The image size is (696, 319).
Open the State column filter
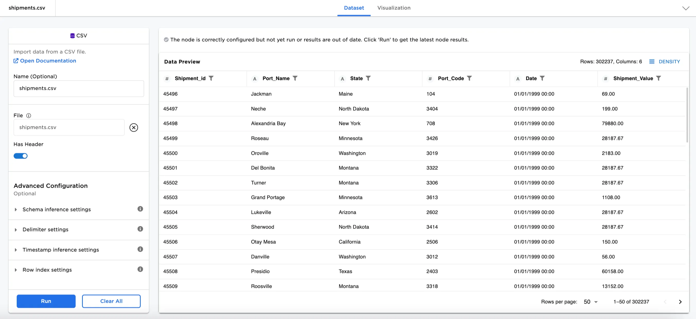(368, 78)
